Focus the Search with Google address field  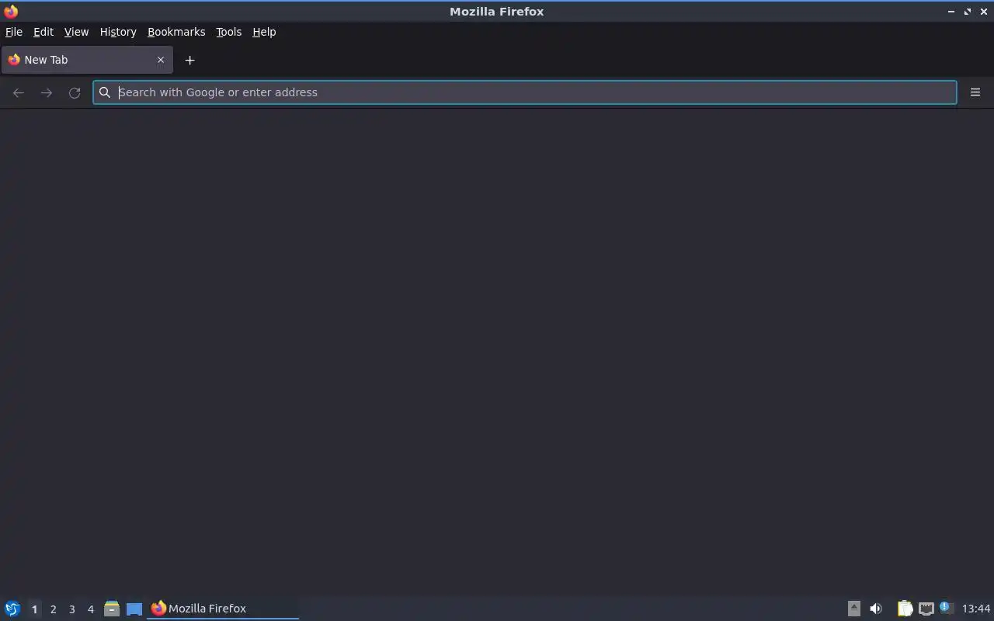[525, 92]
